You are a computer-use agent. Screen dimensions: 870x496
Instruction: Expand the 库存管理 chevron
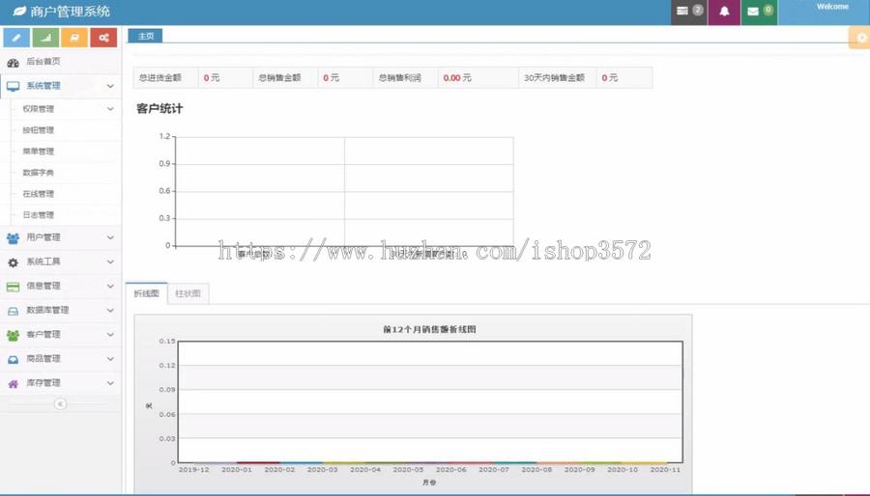[110, 383]
